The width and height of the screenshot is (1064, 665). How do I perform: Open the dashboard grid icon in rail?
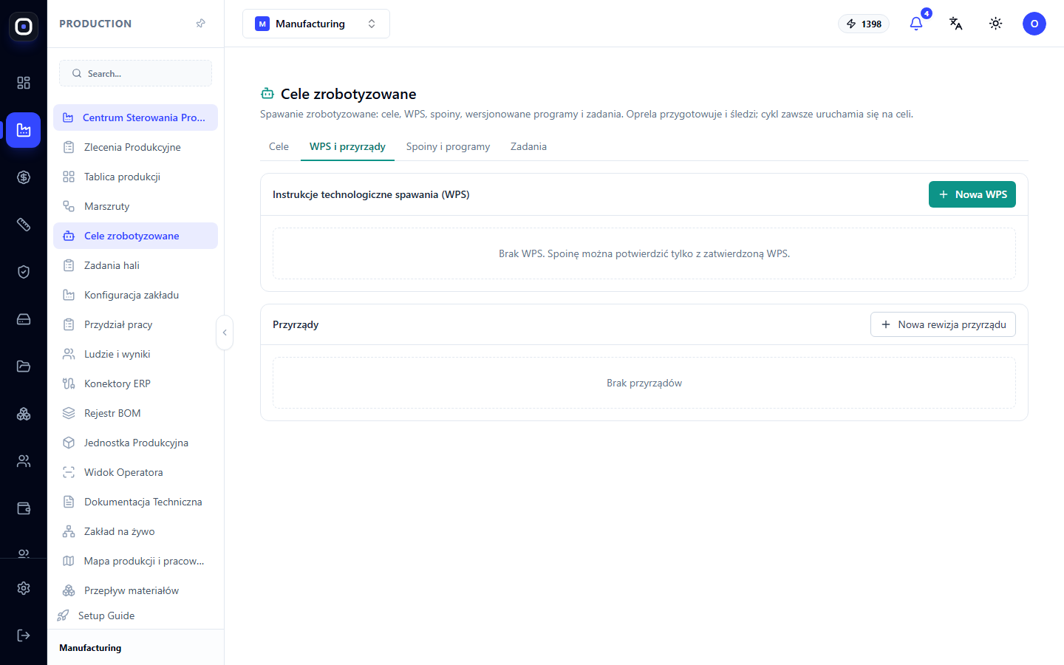pos(24,83)
